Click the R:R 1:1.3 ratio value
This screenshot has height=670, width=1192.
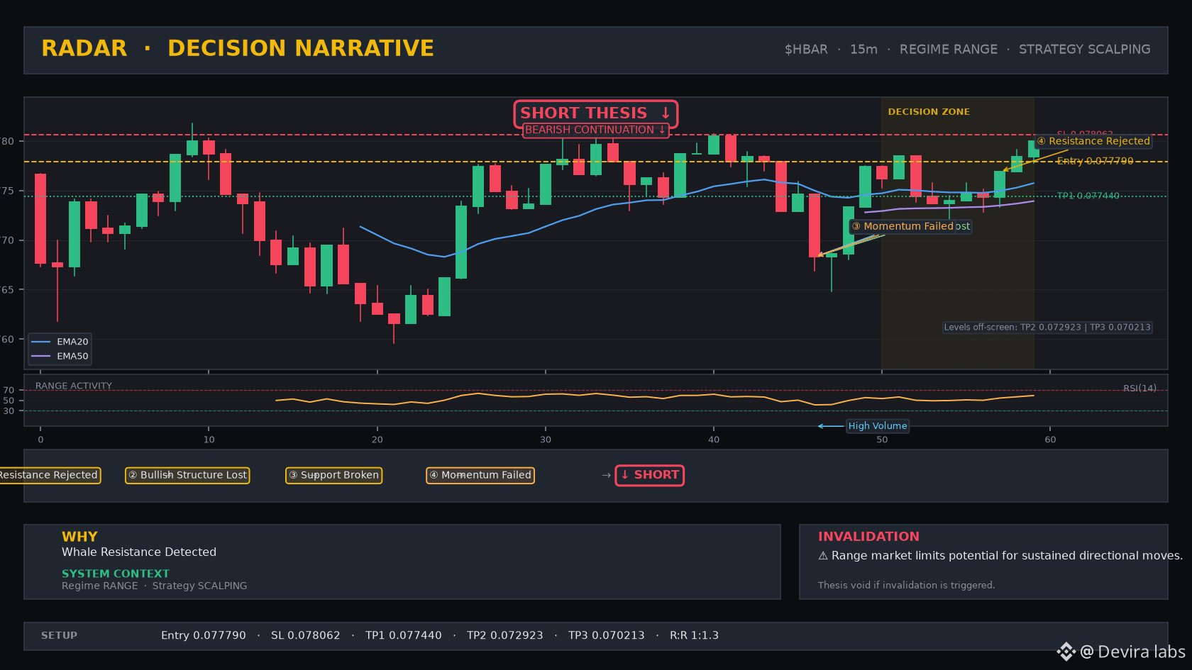(695, 636)
